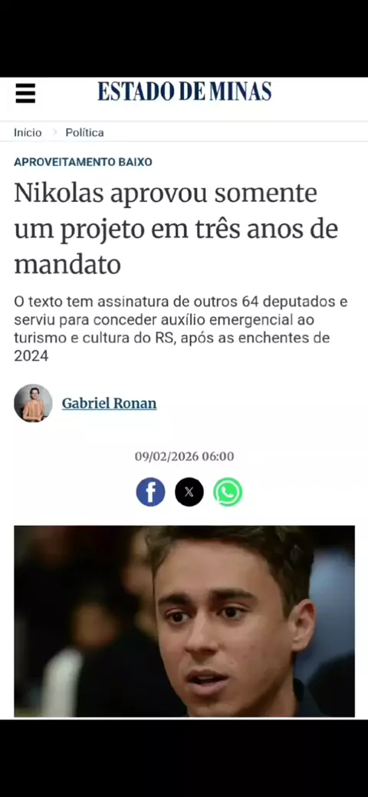The height and width of the screenshot is (797, 368).
Task: Tap the year 2024 in the subtitle
Action: [x=31, y=356]
